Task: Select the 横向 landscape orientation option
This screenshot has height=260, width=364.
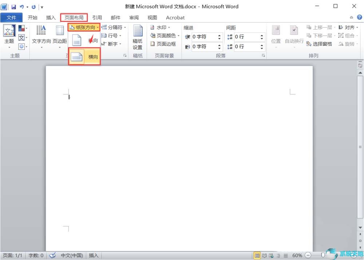Action: pos(84,56)
